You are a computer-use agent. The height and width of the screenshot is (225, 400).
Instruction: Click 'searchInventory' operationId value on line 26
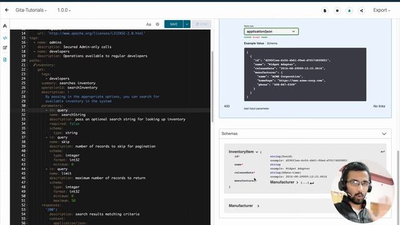point(82,87)
